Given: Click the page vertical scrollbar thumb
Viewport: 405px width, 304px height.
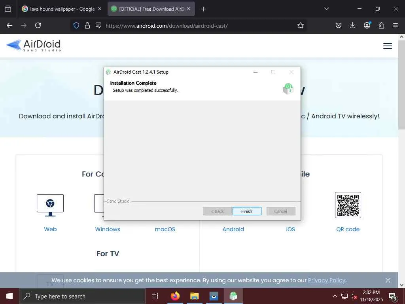Looking at the screenshot, I should tap(401, 85).
